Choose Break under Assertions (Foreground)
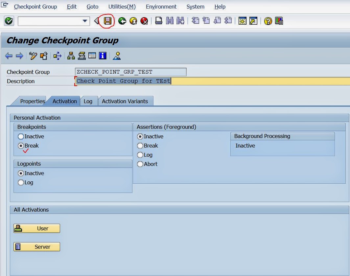Viewport: 350px width, 276px height. (x=140, y=146)
